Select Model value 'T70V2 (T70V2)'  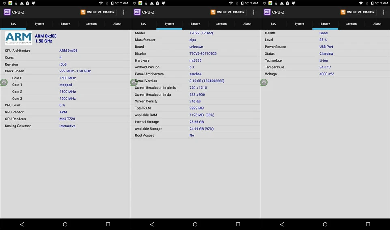pos(201,33)
